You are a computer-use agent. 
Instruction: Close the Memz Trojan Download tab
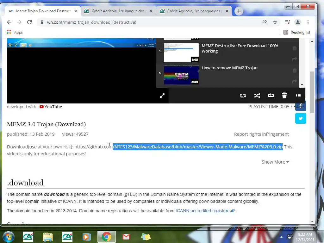pos(76,11)
